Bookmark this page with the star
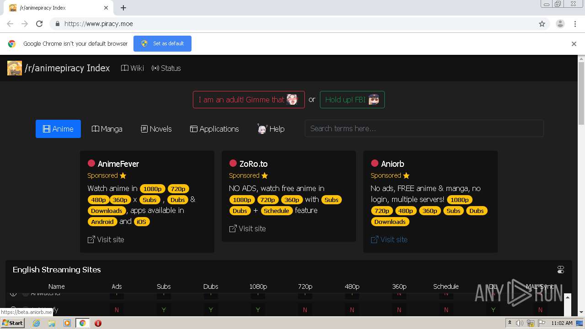 coord(542,24)
